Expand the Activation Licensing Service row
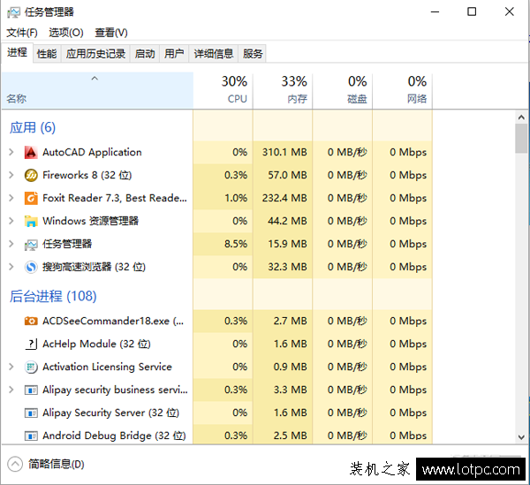Viewport: 530px width, 485px height. 11,367
